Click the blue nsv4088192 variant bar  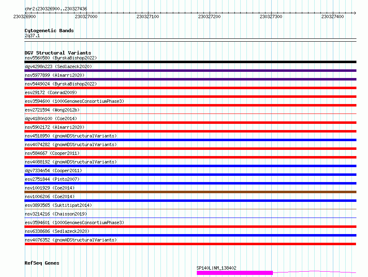pos(190,166)
